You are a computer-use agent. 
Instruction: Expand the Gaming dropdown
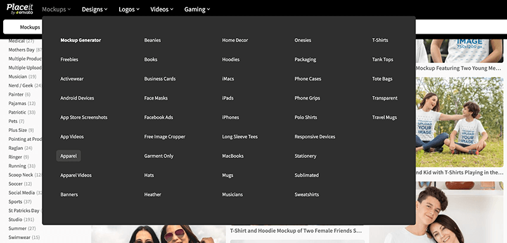click(x=197, y=10)
